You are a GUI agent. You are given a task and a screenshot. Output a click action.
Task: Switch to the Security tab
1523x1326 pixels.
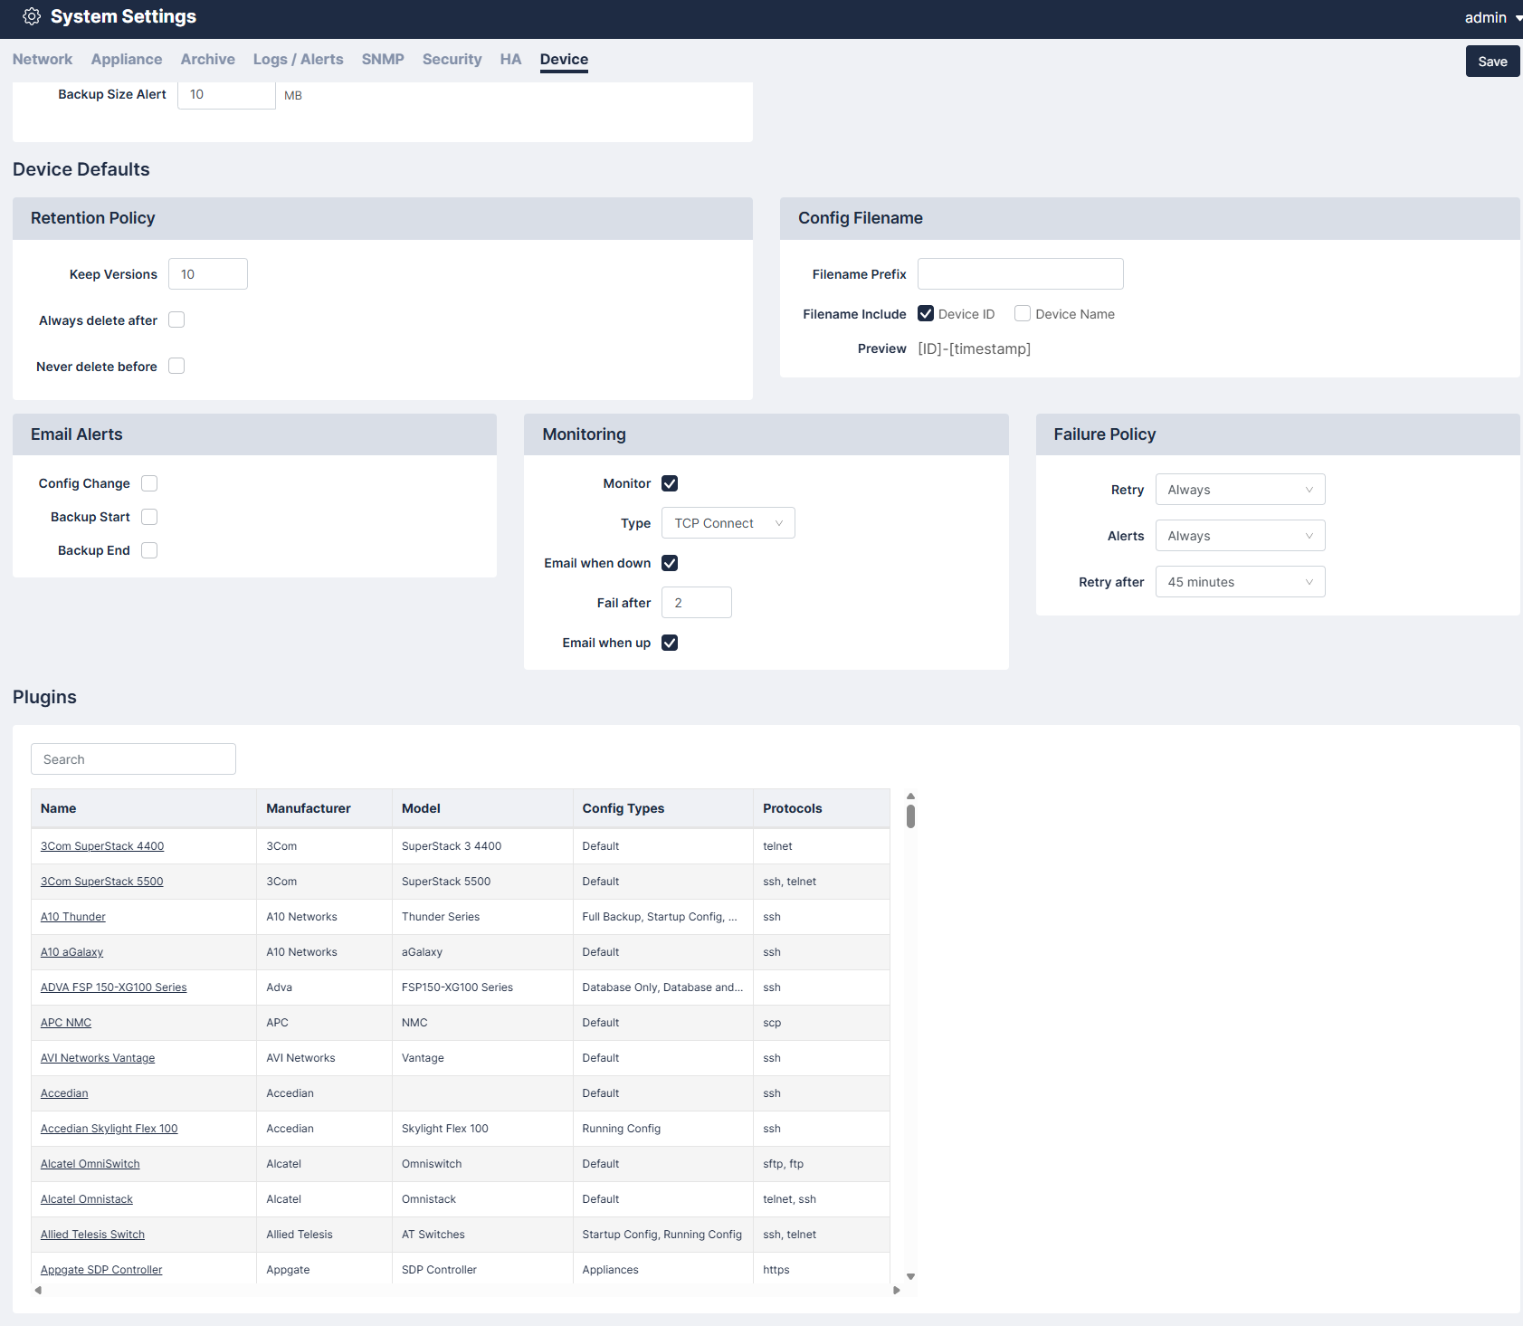pyautogui.click(x=452, y=60)
